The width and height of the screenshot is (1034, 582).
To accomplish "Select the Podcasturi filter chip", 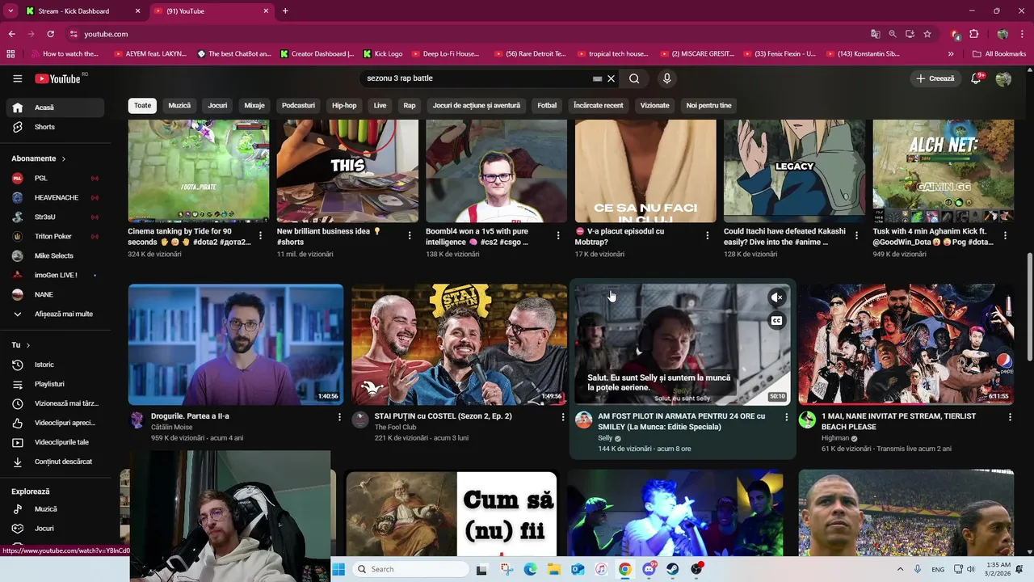I will coord(298,105).
